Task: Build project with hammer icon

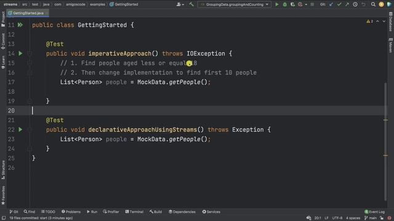Action: pyautogui.click(x=191, y=4)
